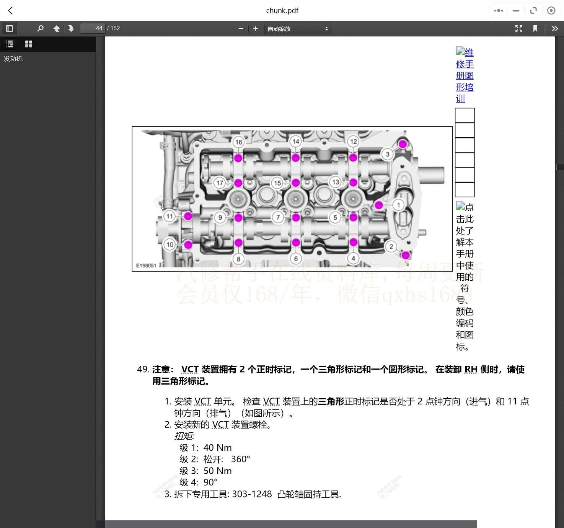Bookmark the current view
The width and height of the screenshot is (564, 528).
[535, 28]
